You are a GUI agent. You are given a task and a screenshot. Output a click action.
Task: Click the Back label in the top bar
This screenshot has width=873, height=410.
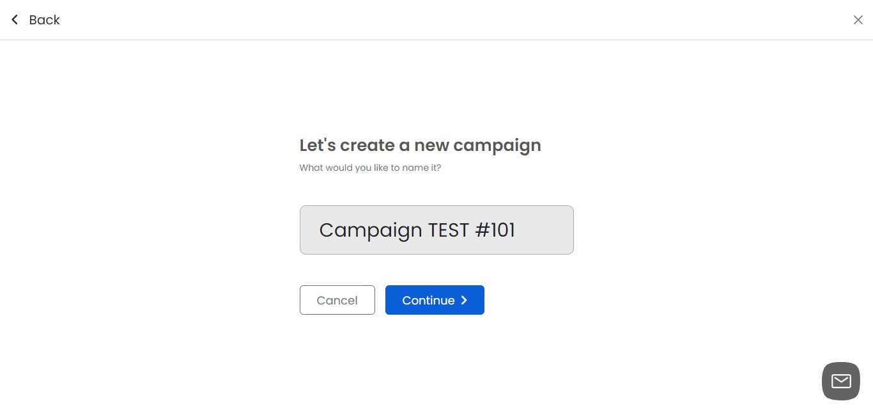[43, 20]
